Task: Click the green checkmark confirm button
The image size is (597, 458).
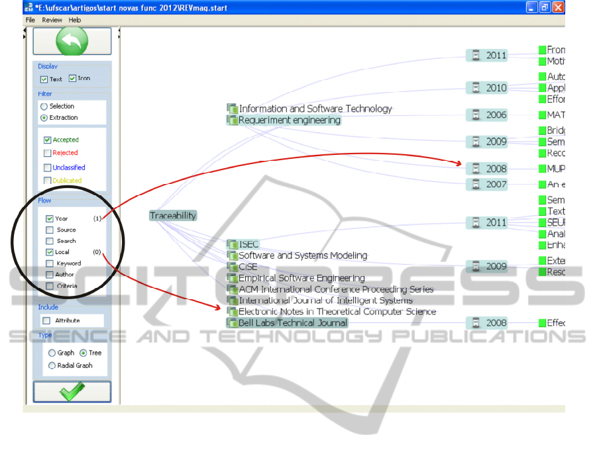Action: [x=72, y=392]
